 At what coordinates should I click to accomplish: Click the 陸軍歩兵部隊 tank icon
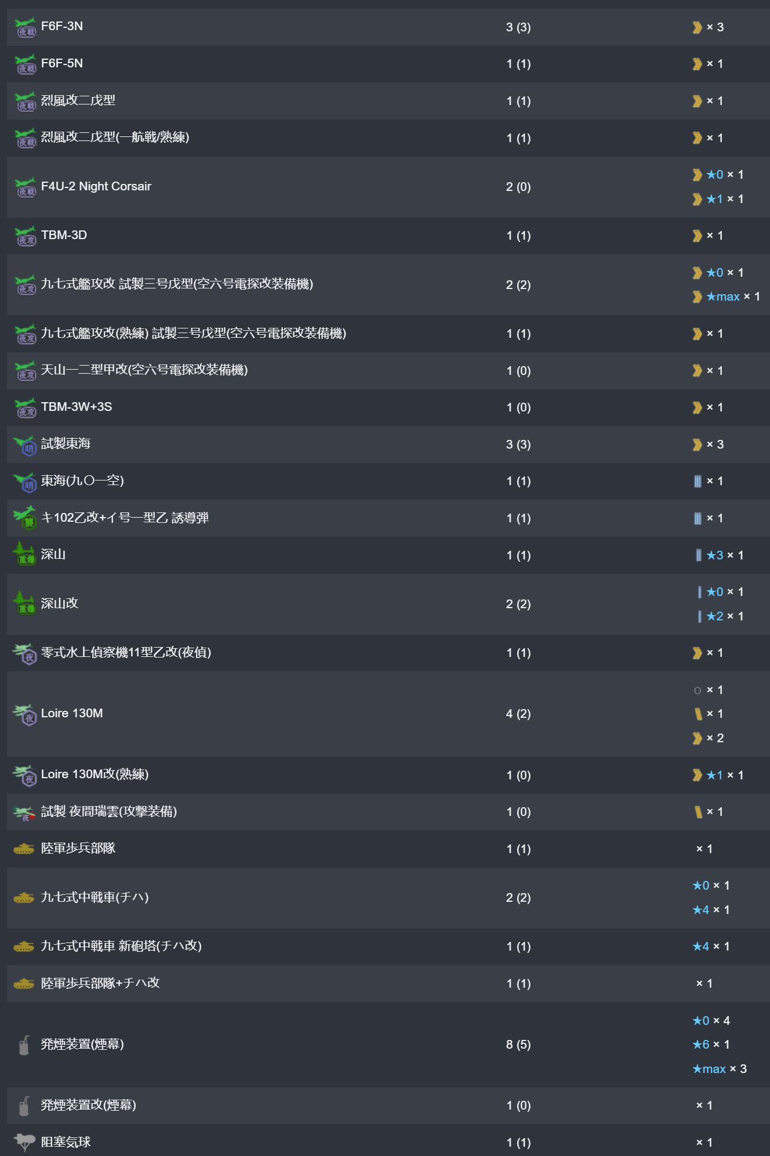24,849
